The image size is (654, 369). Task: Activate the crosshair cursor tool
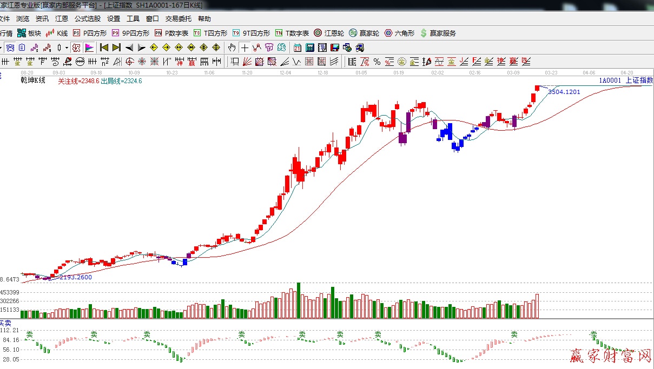tap(245, 48)
